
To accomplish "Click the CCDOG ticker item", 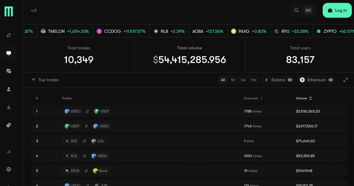I will (121, 31).
